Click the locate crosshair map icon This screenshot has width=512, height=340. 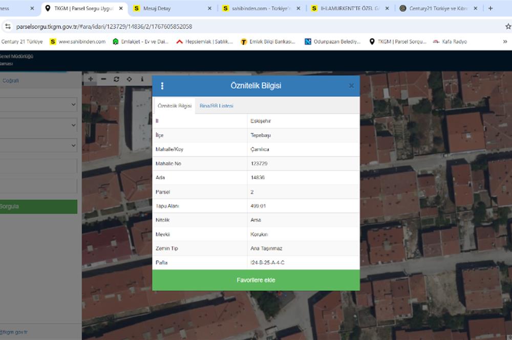129,79
